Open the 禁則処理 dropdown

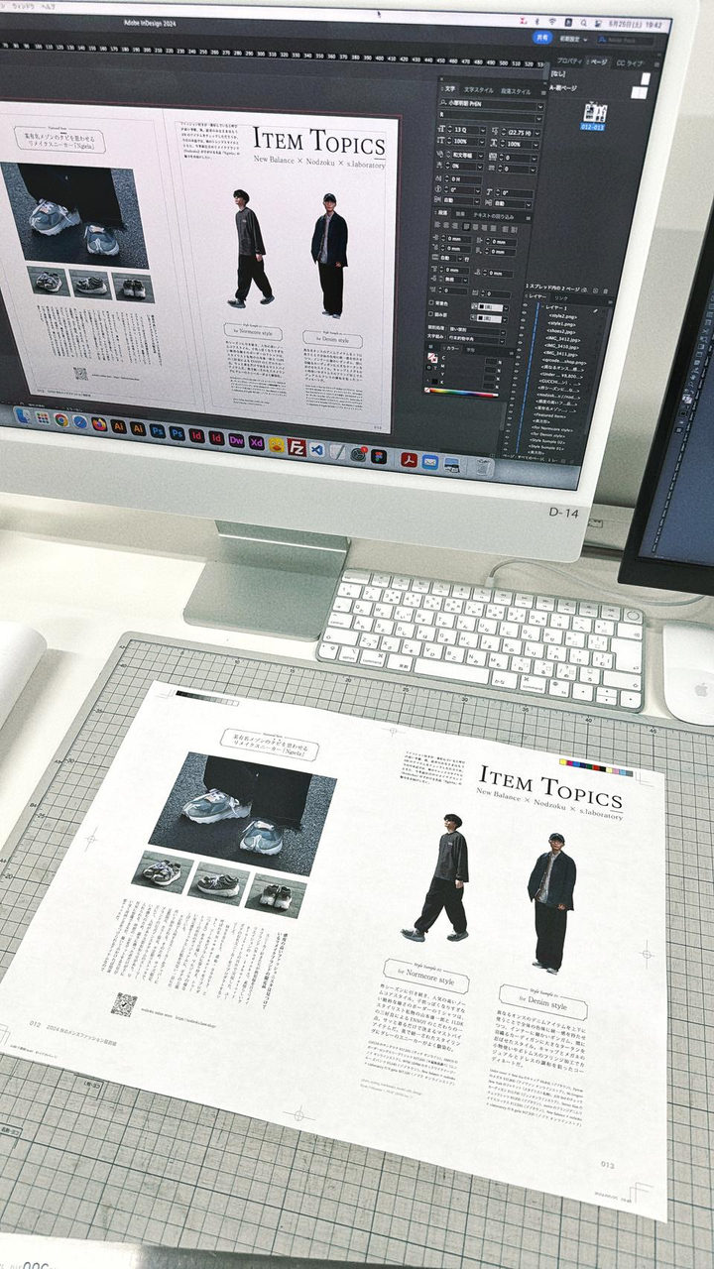coord(477,330)
